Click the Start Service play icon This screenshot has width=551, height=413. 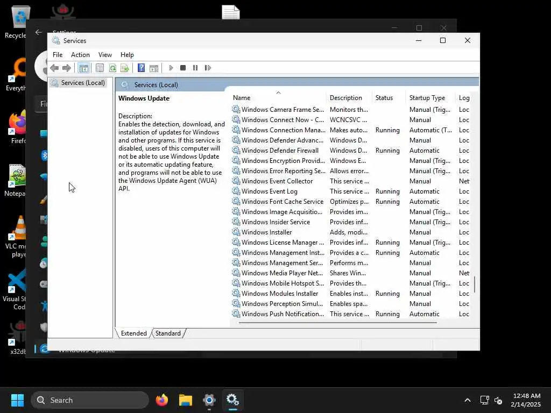pos(171,68)
